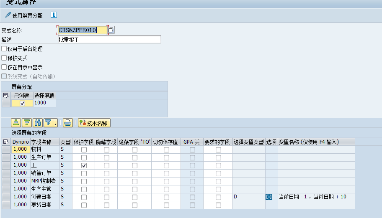Click the binoculars find icon
Viewport: 382px width, 218px height.
pos(38,123)
